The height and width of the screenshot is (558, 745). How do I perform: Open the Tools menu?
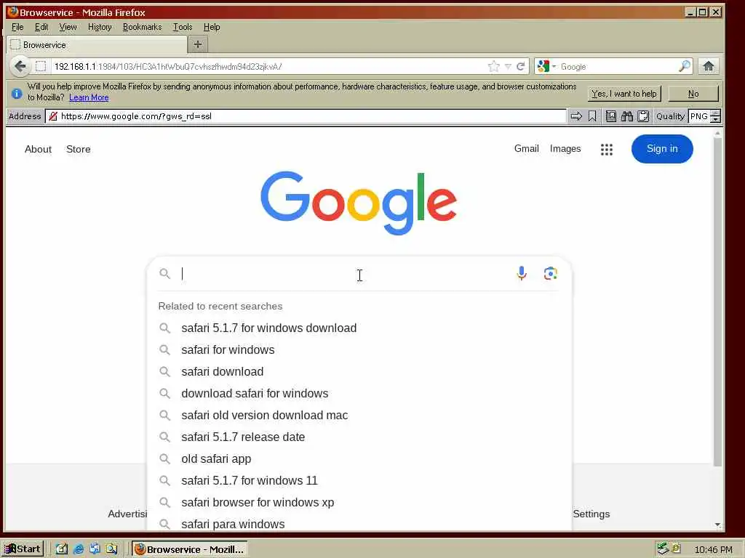(x=183, y=27)
